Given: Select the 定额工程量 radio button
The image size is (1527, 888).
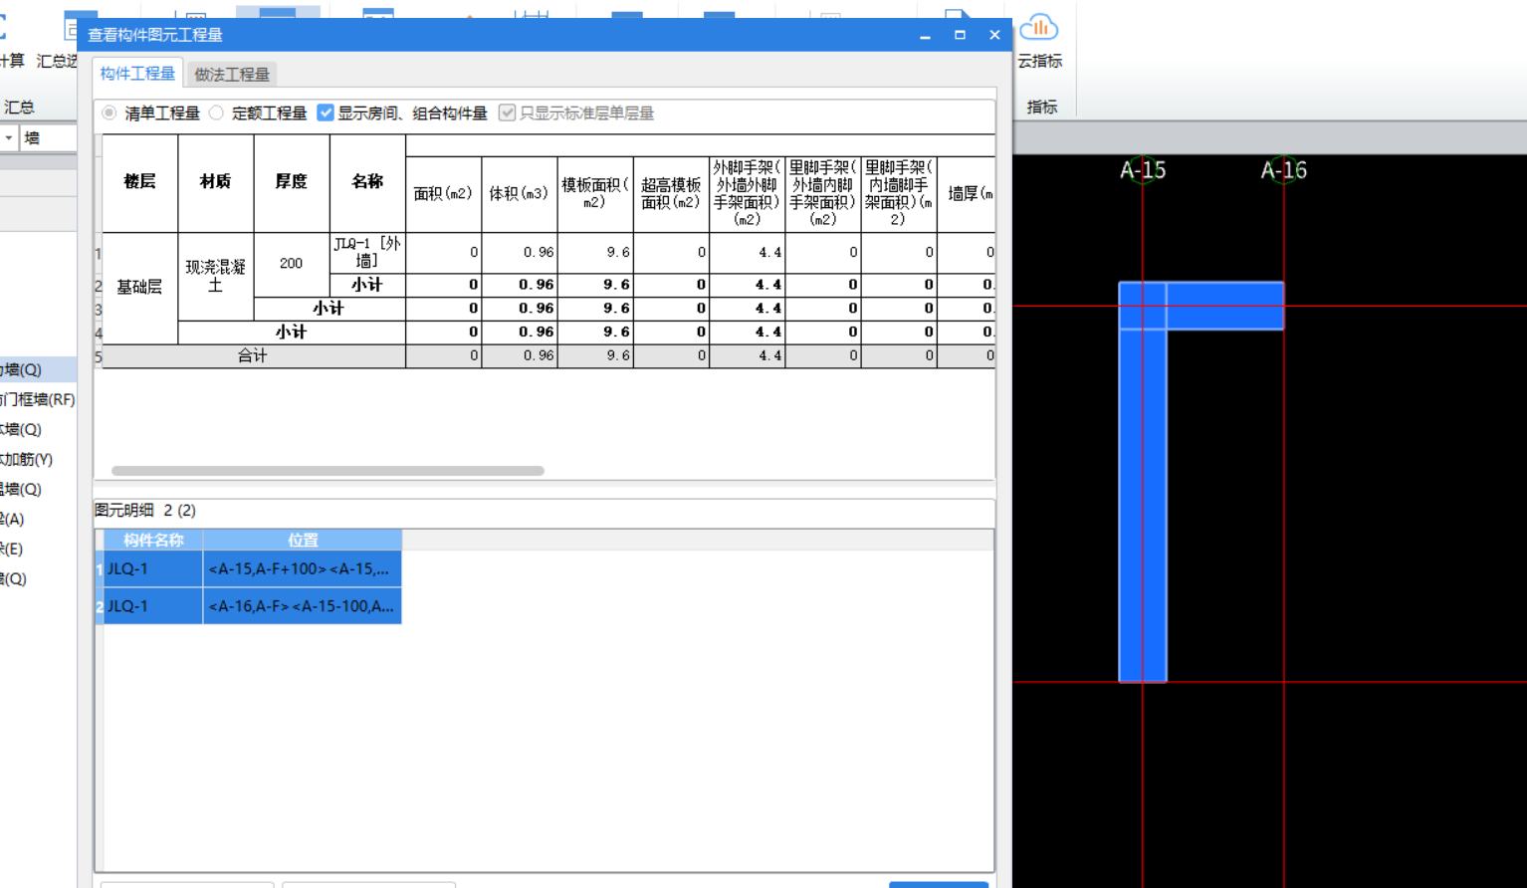Looking at the screenshot, I should tap(216, 113).
